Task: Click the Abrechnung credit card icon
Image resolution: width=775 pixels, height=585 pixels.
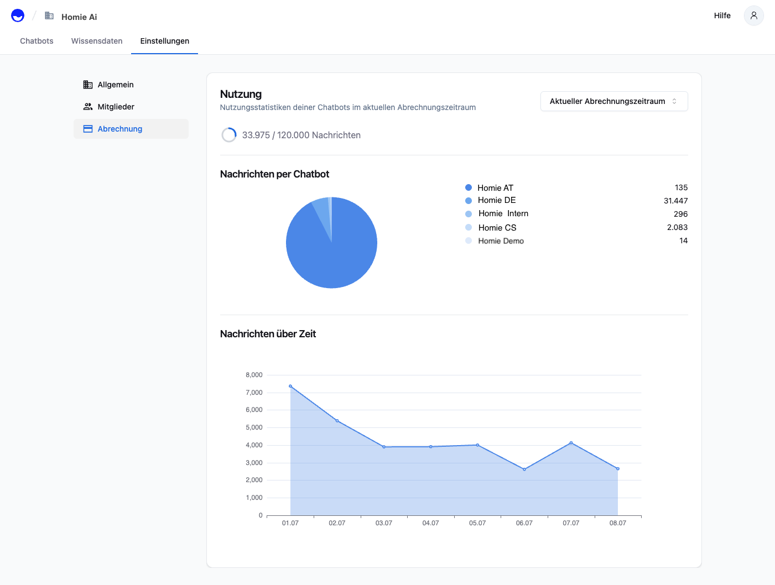Action: [87, 128]
